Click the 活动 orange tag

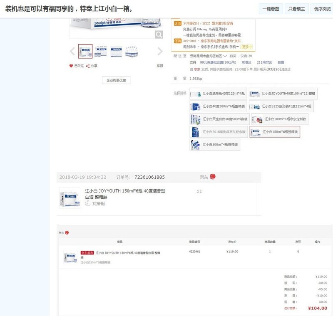[x=178, y=23]
